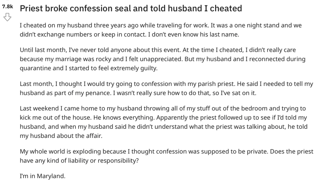Click the phrase 'have any kind of liability or responsibility?'
319x184 pixels.
[x=79, y=161]
